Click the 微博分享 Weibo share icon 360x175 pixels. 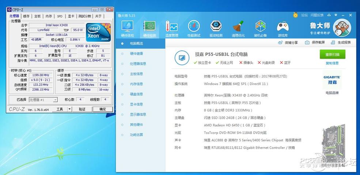pos(280,42)
